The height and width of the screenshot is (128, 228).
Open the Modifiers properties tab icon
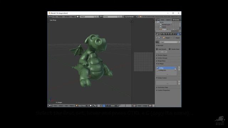coord(176,34)
